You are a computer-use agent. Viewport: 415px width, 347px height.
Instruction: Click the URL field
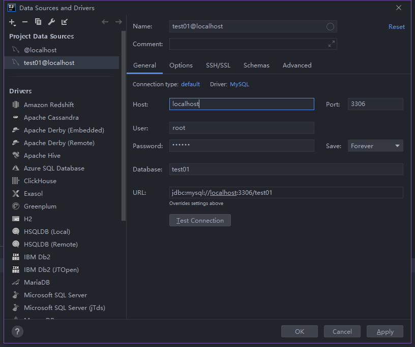pyautogui.click(x=286, y=192)
